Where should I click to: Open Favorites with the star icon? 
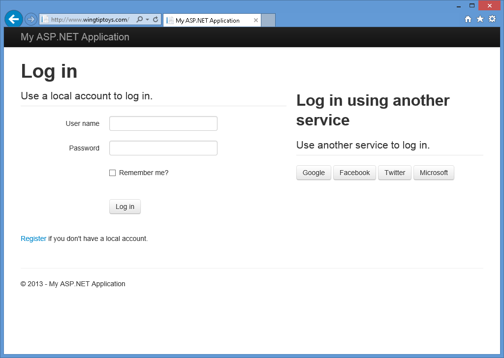pos(479,18)
